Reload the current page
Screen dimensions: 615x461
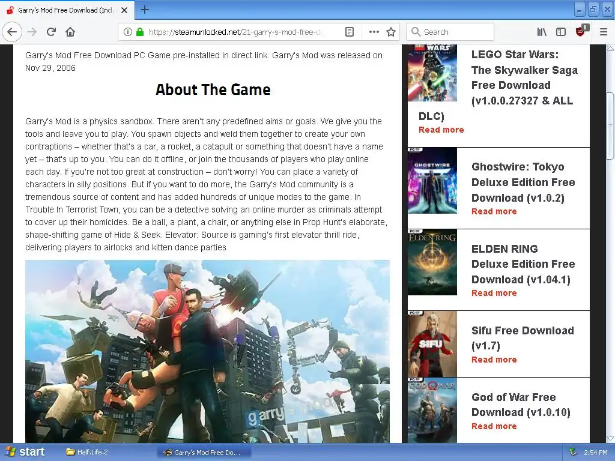point(52,32)
